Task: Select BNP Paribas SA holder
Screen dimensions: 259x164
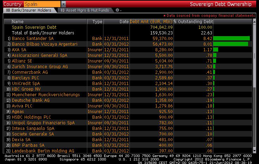Action: click(28, 145)
